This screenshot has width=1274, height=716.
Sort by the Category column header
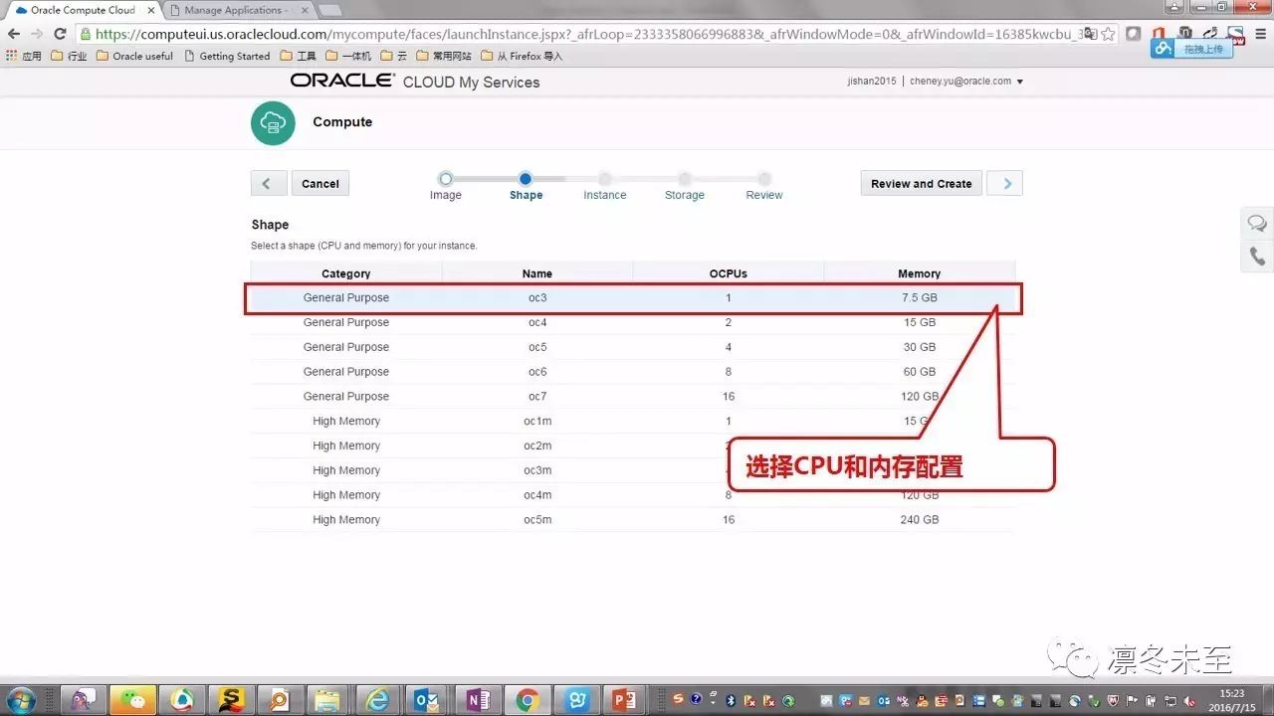pyautogui.click(x=346, y=273)
